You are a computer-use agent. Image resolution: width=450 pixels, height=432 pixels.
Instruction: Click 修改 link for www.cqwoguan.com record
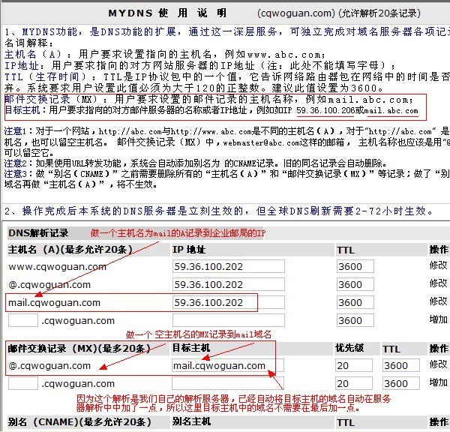pos(438,265)
